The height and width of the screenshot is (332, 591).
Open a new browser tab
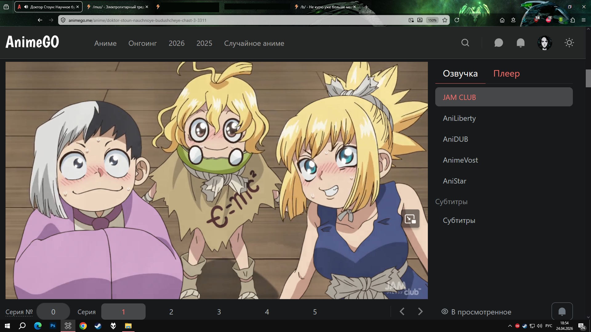[x=366, y=7]
